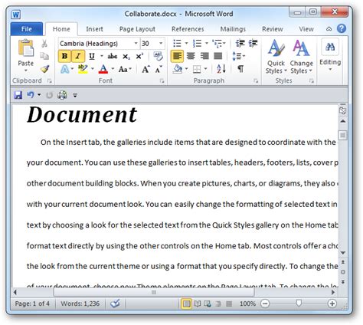Click the Grow Font icon
This screenshot has height=325, width=363.
(x=146, y=69)
